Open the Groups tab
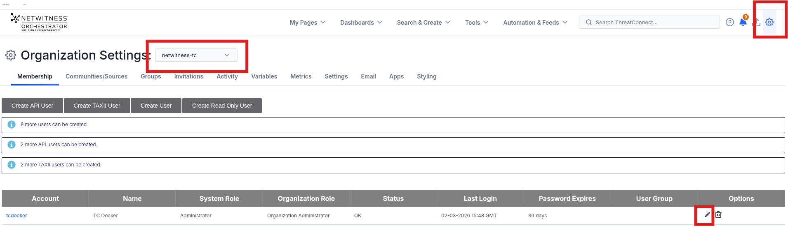This screenshot has height=228, width=788. point(151,76)
